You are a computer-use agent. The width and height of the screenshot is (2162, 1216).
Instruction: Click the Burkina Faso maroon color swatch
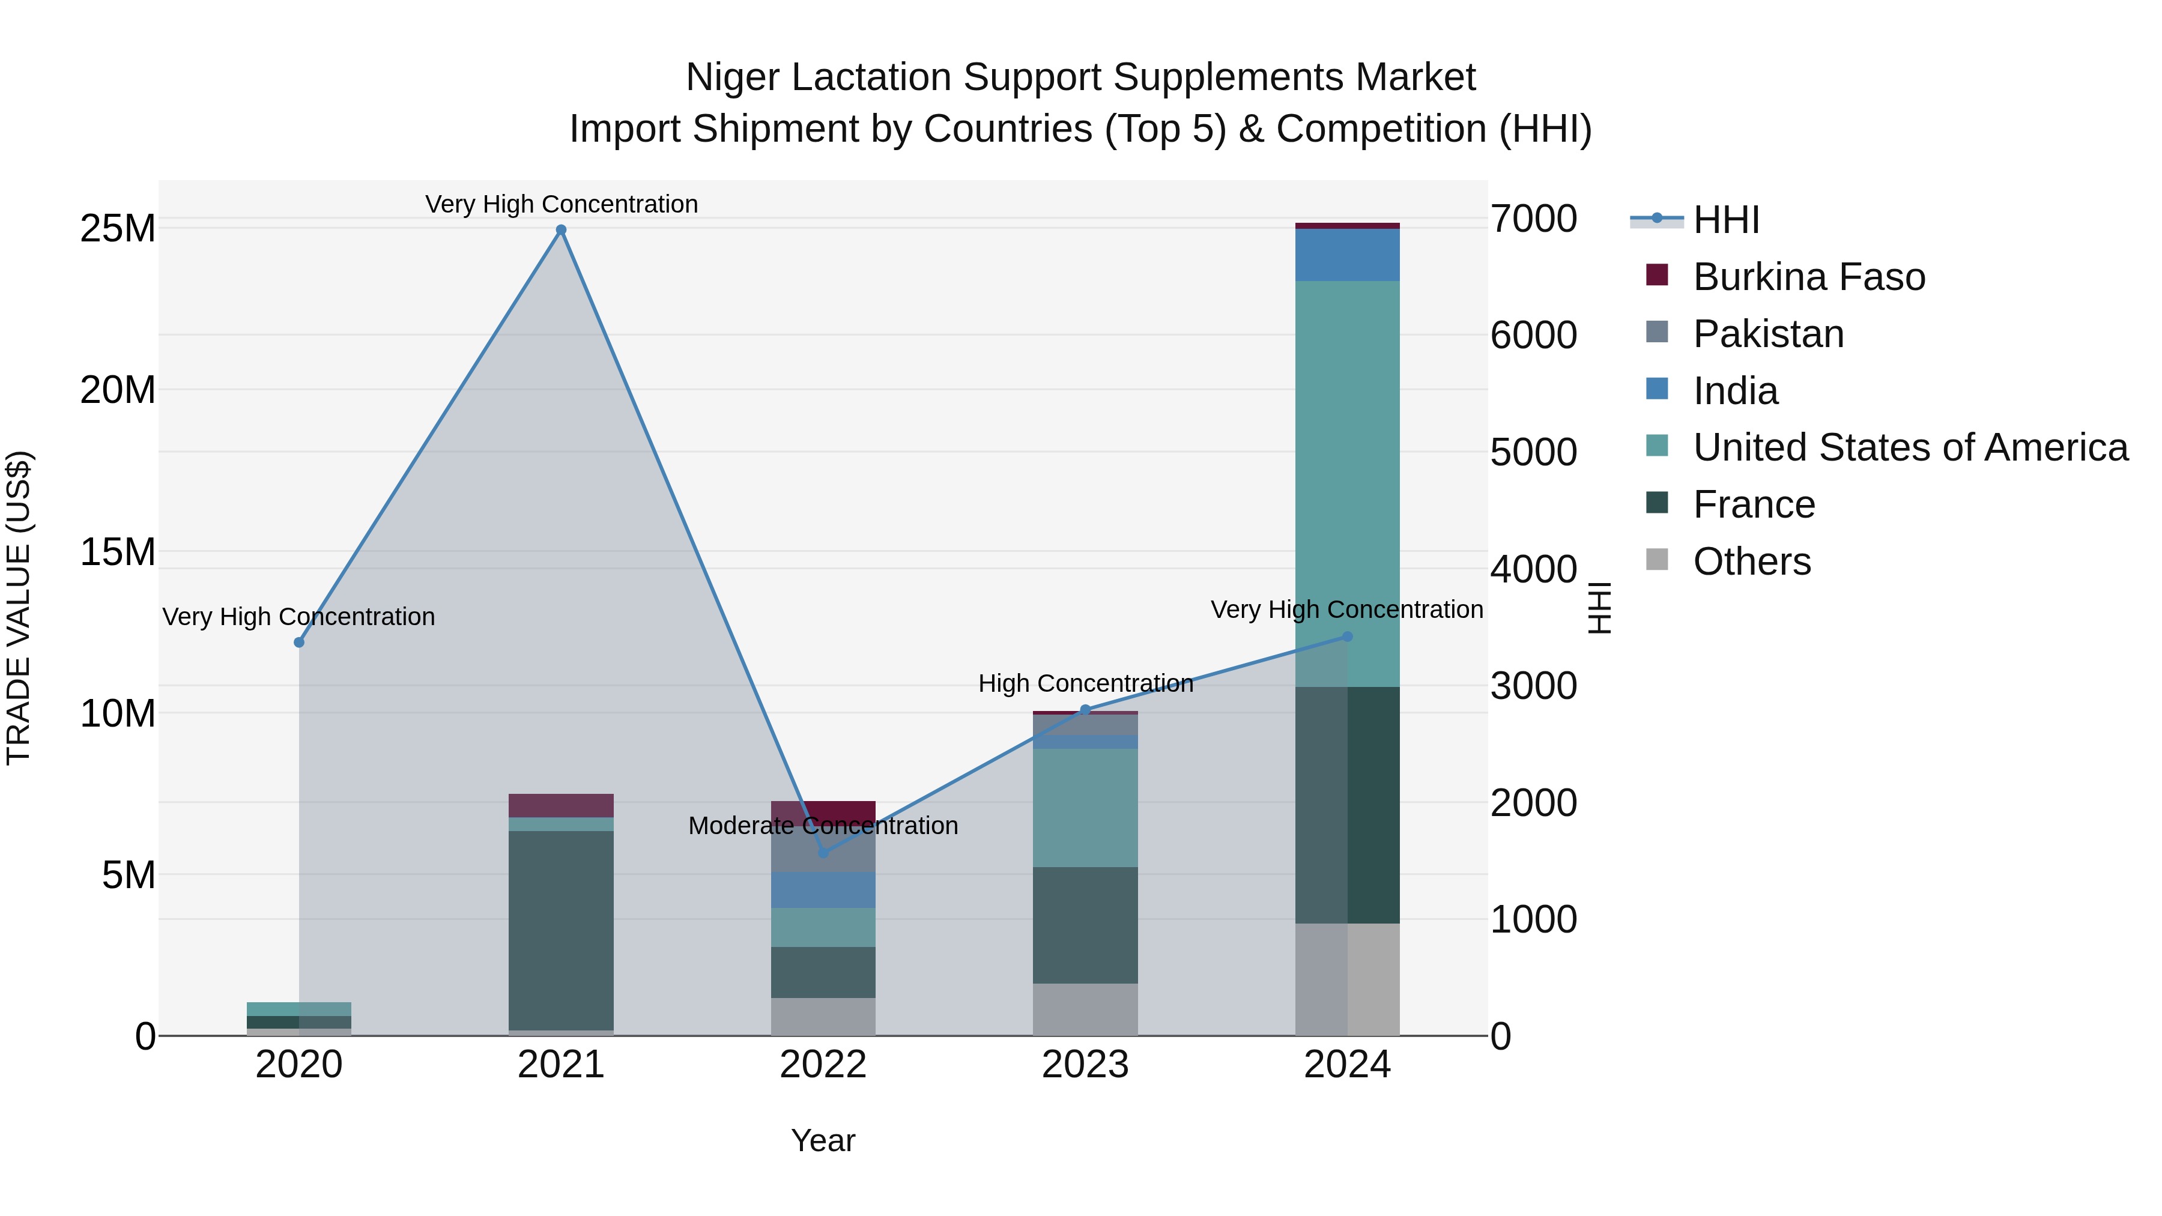(1657, 274)
